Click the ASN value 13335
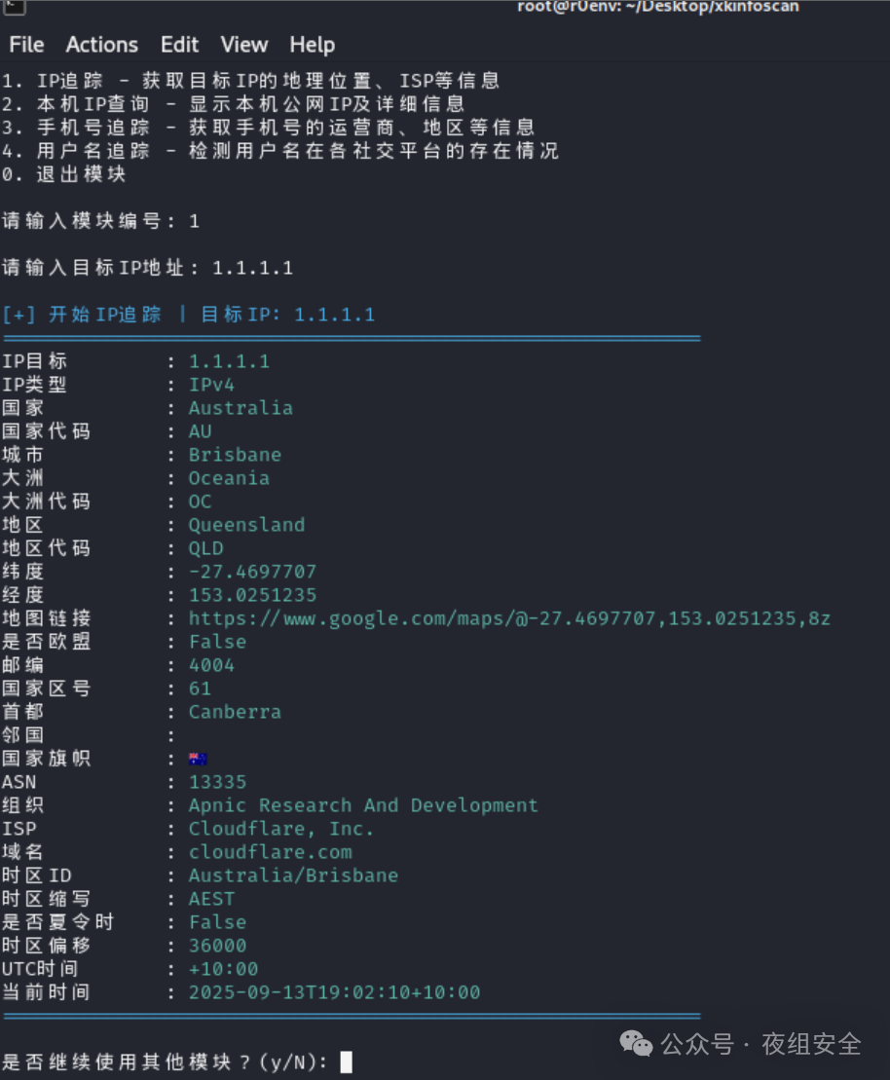This screenshot has height=1080, width=890. [217, 782]
